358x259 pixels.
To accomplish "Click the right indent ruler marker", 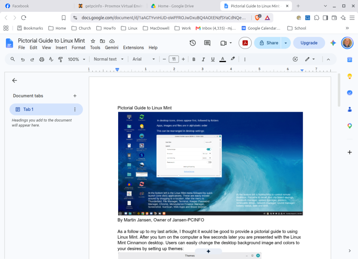I will 302,71.
